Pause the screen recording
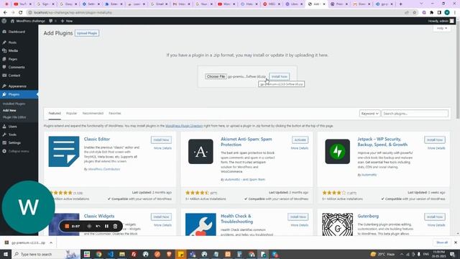The width and height of the screenshot is (460, 259). tap(106, 226)
